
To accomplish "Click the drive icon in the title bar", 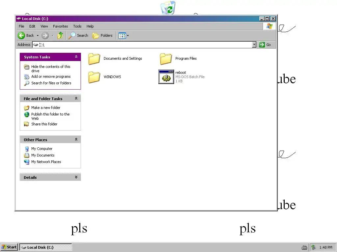I will point(19,19).
